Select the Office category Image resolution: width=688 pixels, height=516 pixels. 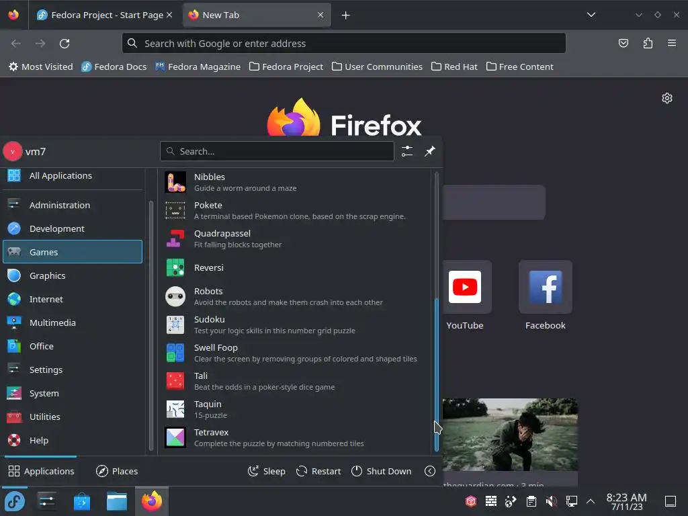73,346
